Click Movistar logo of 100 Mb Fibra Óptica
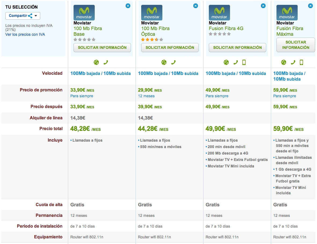The image size is (317, 244). tap(152, 13)
